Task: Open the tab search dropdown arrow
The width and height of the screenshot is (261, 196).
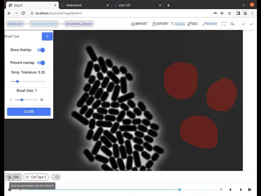Action: tap(243, 5)
